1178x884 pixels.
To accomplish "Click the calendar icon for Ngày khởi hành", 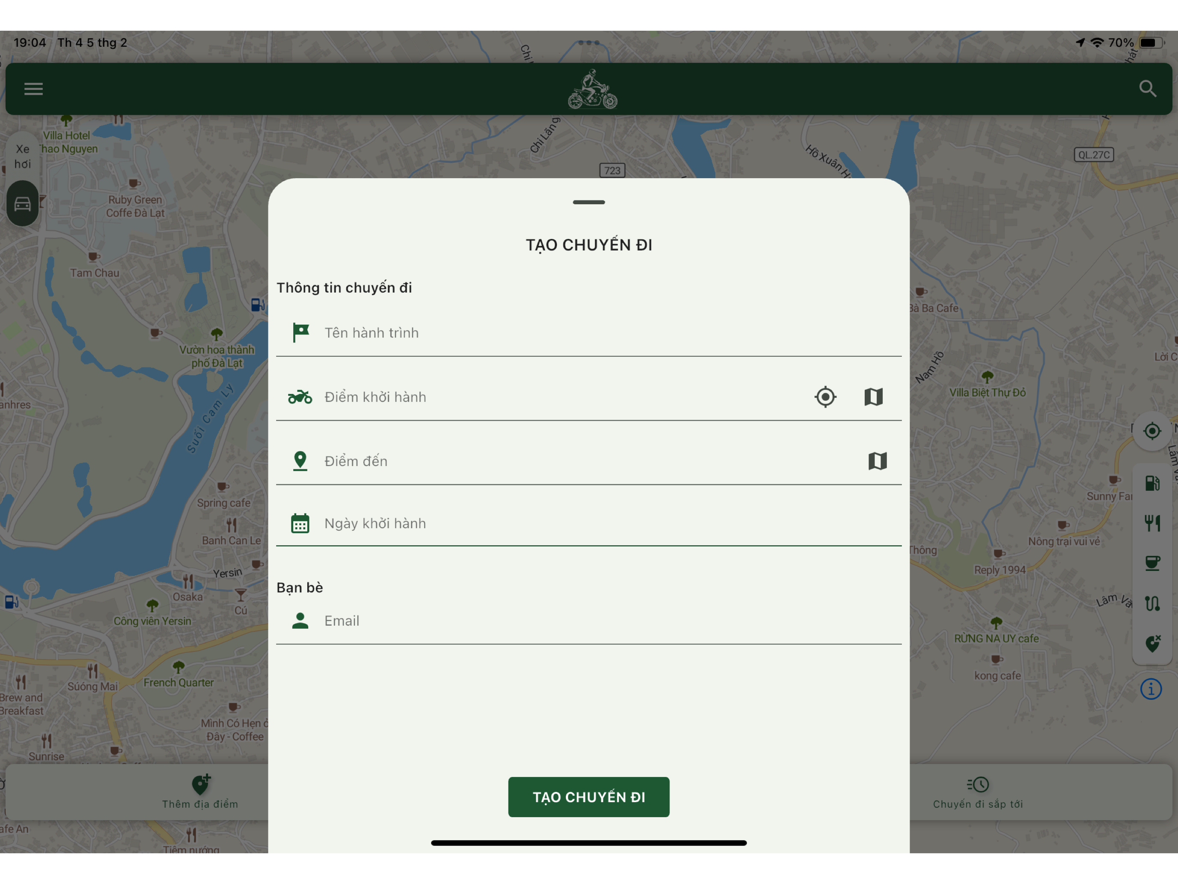I will (300, 523).
